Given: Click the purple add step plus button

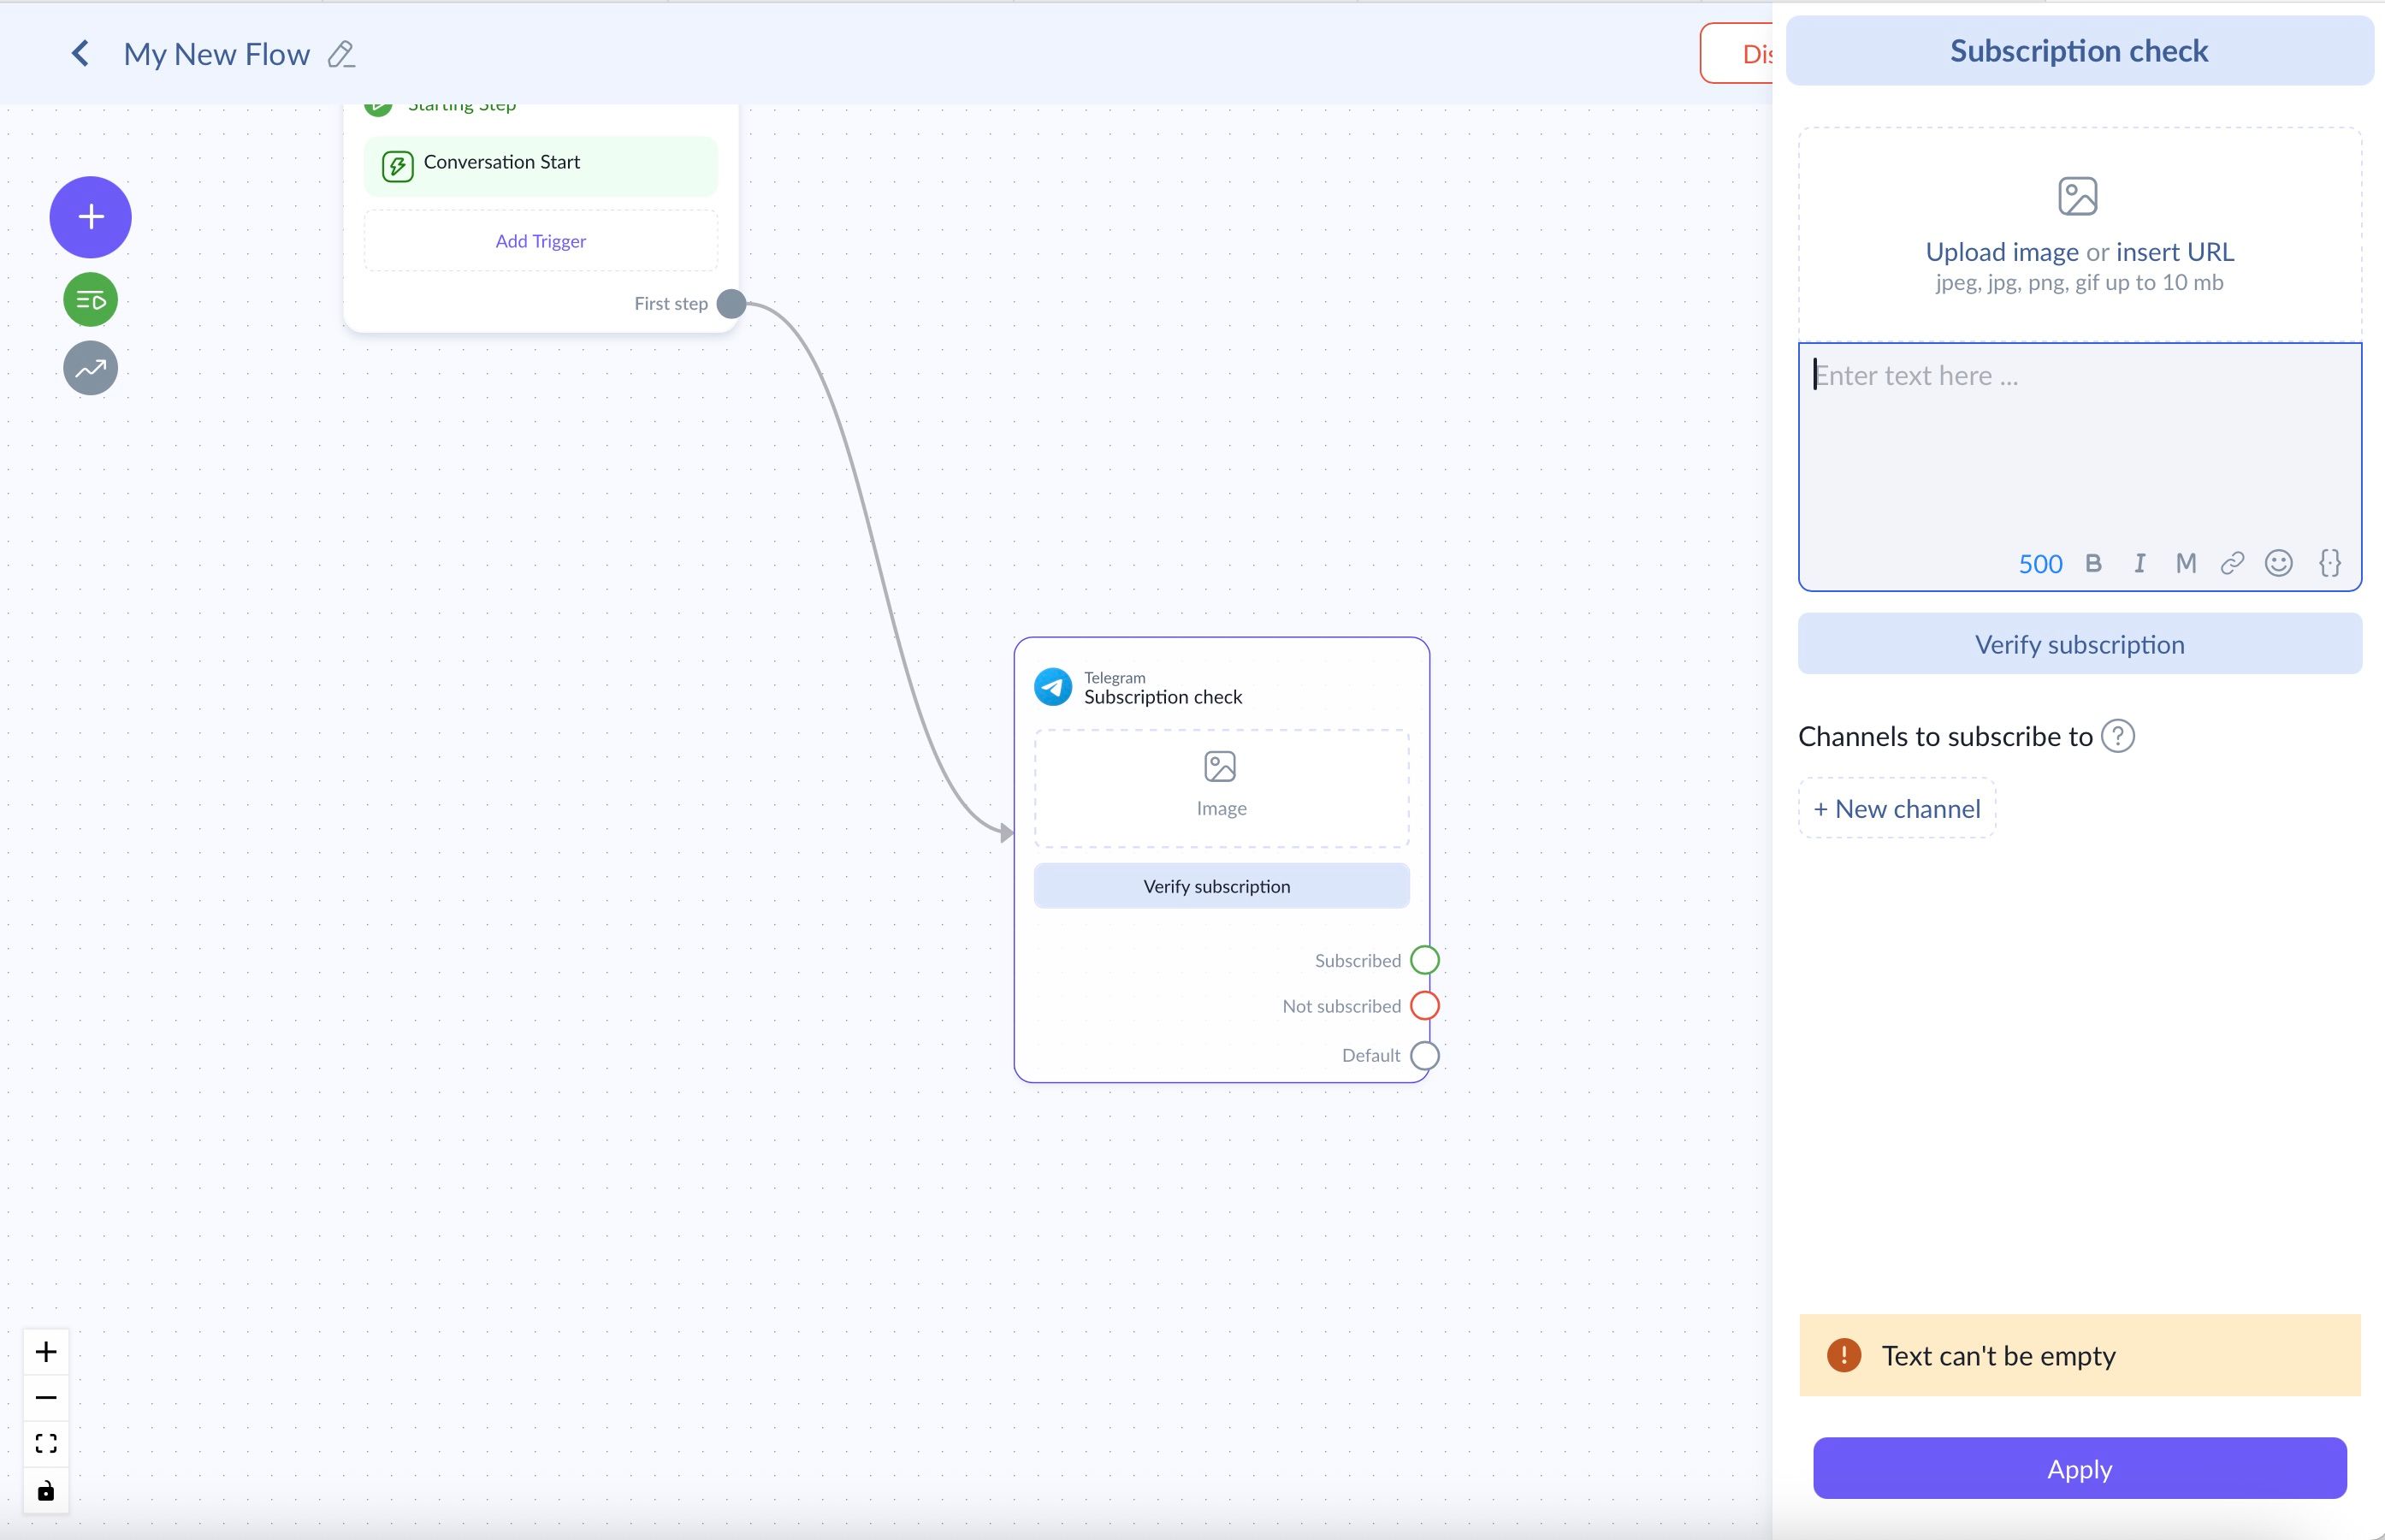Looking at the screenshot, I should tap(90, 217).
